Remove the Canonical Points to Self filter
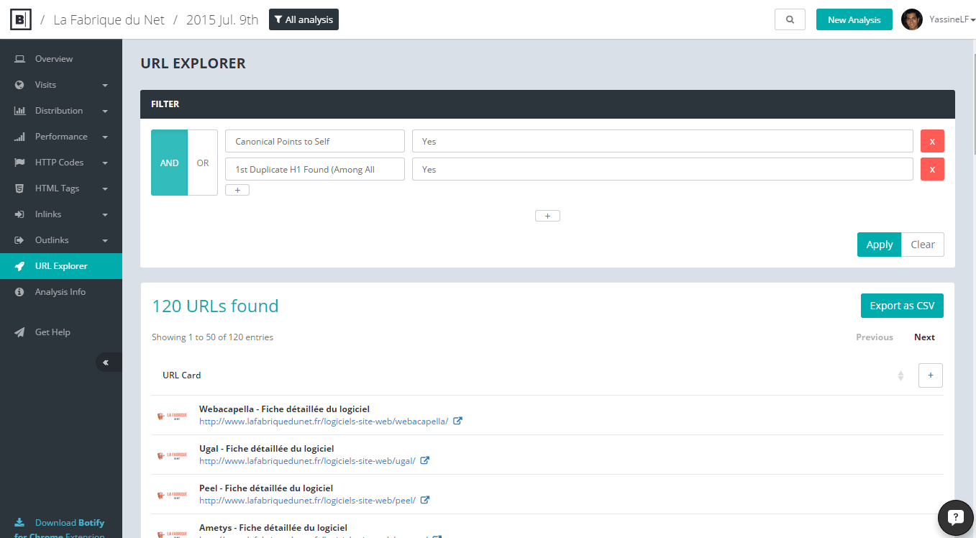This screenshot has height=538, width=976. [932, 141]
